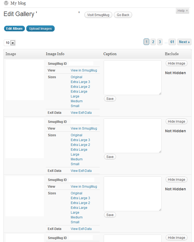Screen dimensions: 194x242
Task: Click the first row's image thumbnail
Action: pyautogui.click(x=25, y=80)
